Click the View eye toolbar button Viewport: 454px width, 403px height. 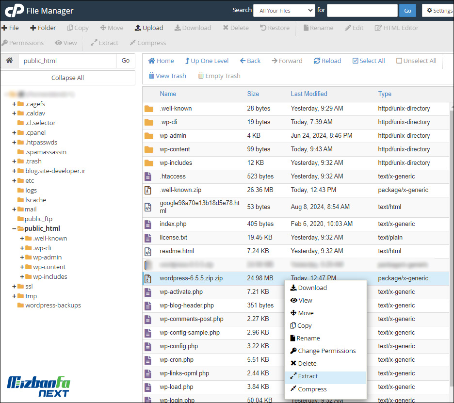click(66, 43)
